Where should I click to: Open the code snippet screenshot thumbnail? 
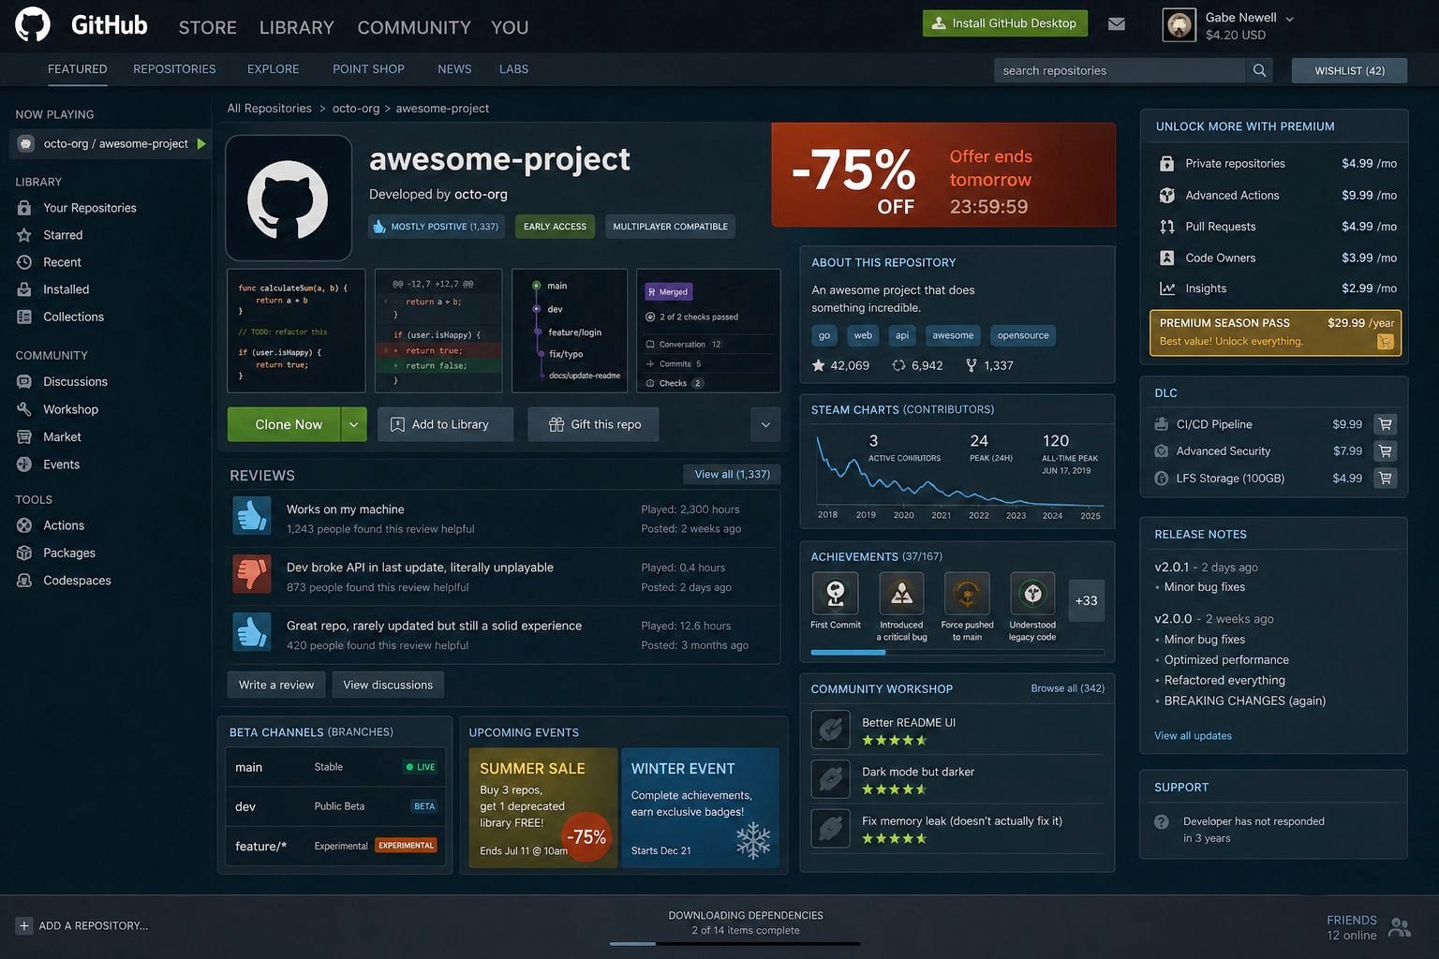(296, 331)
